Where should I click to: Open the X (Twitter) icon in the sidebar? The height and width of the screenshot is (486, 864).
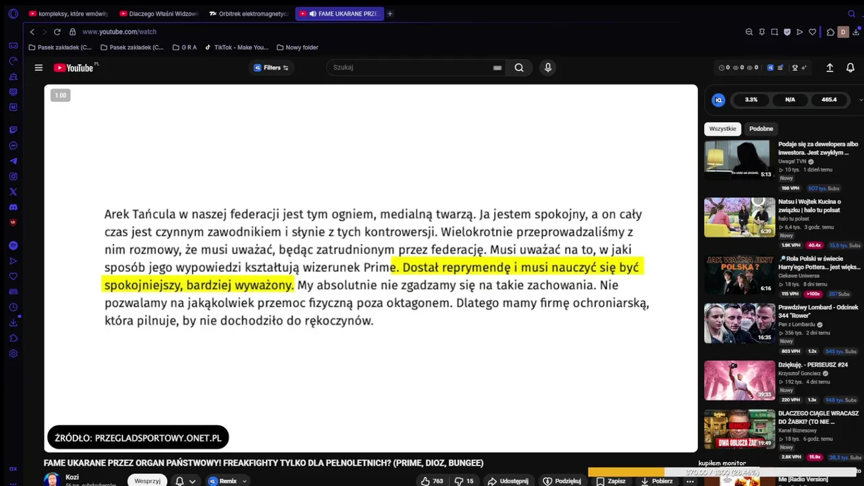click(x=13, y=192)
